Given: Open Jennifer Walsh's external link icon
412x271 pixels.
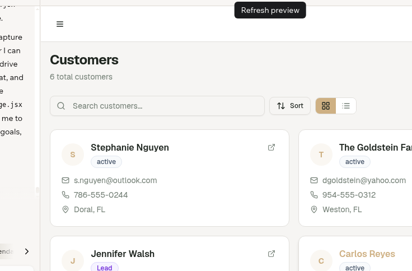Looking at the screenshot, I should [271, 254].
